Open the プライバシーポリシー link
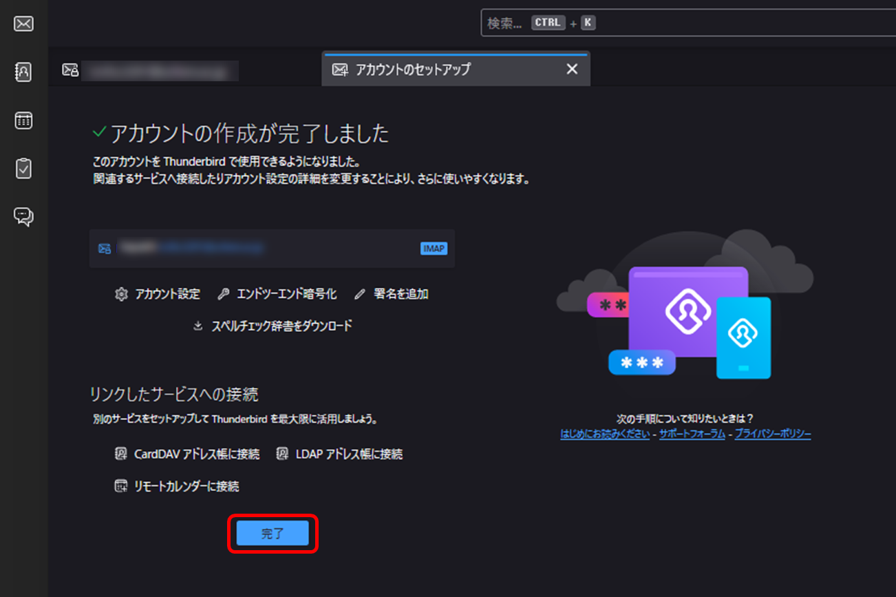 (x=773, y=434)
